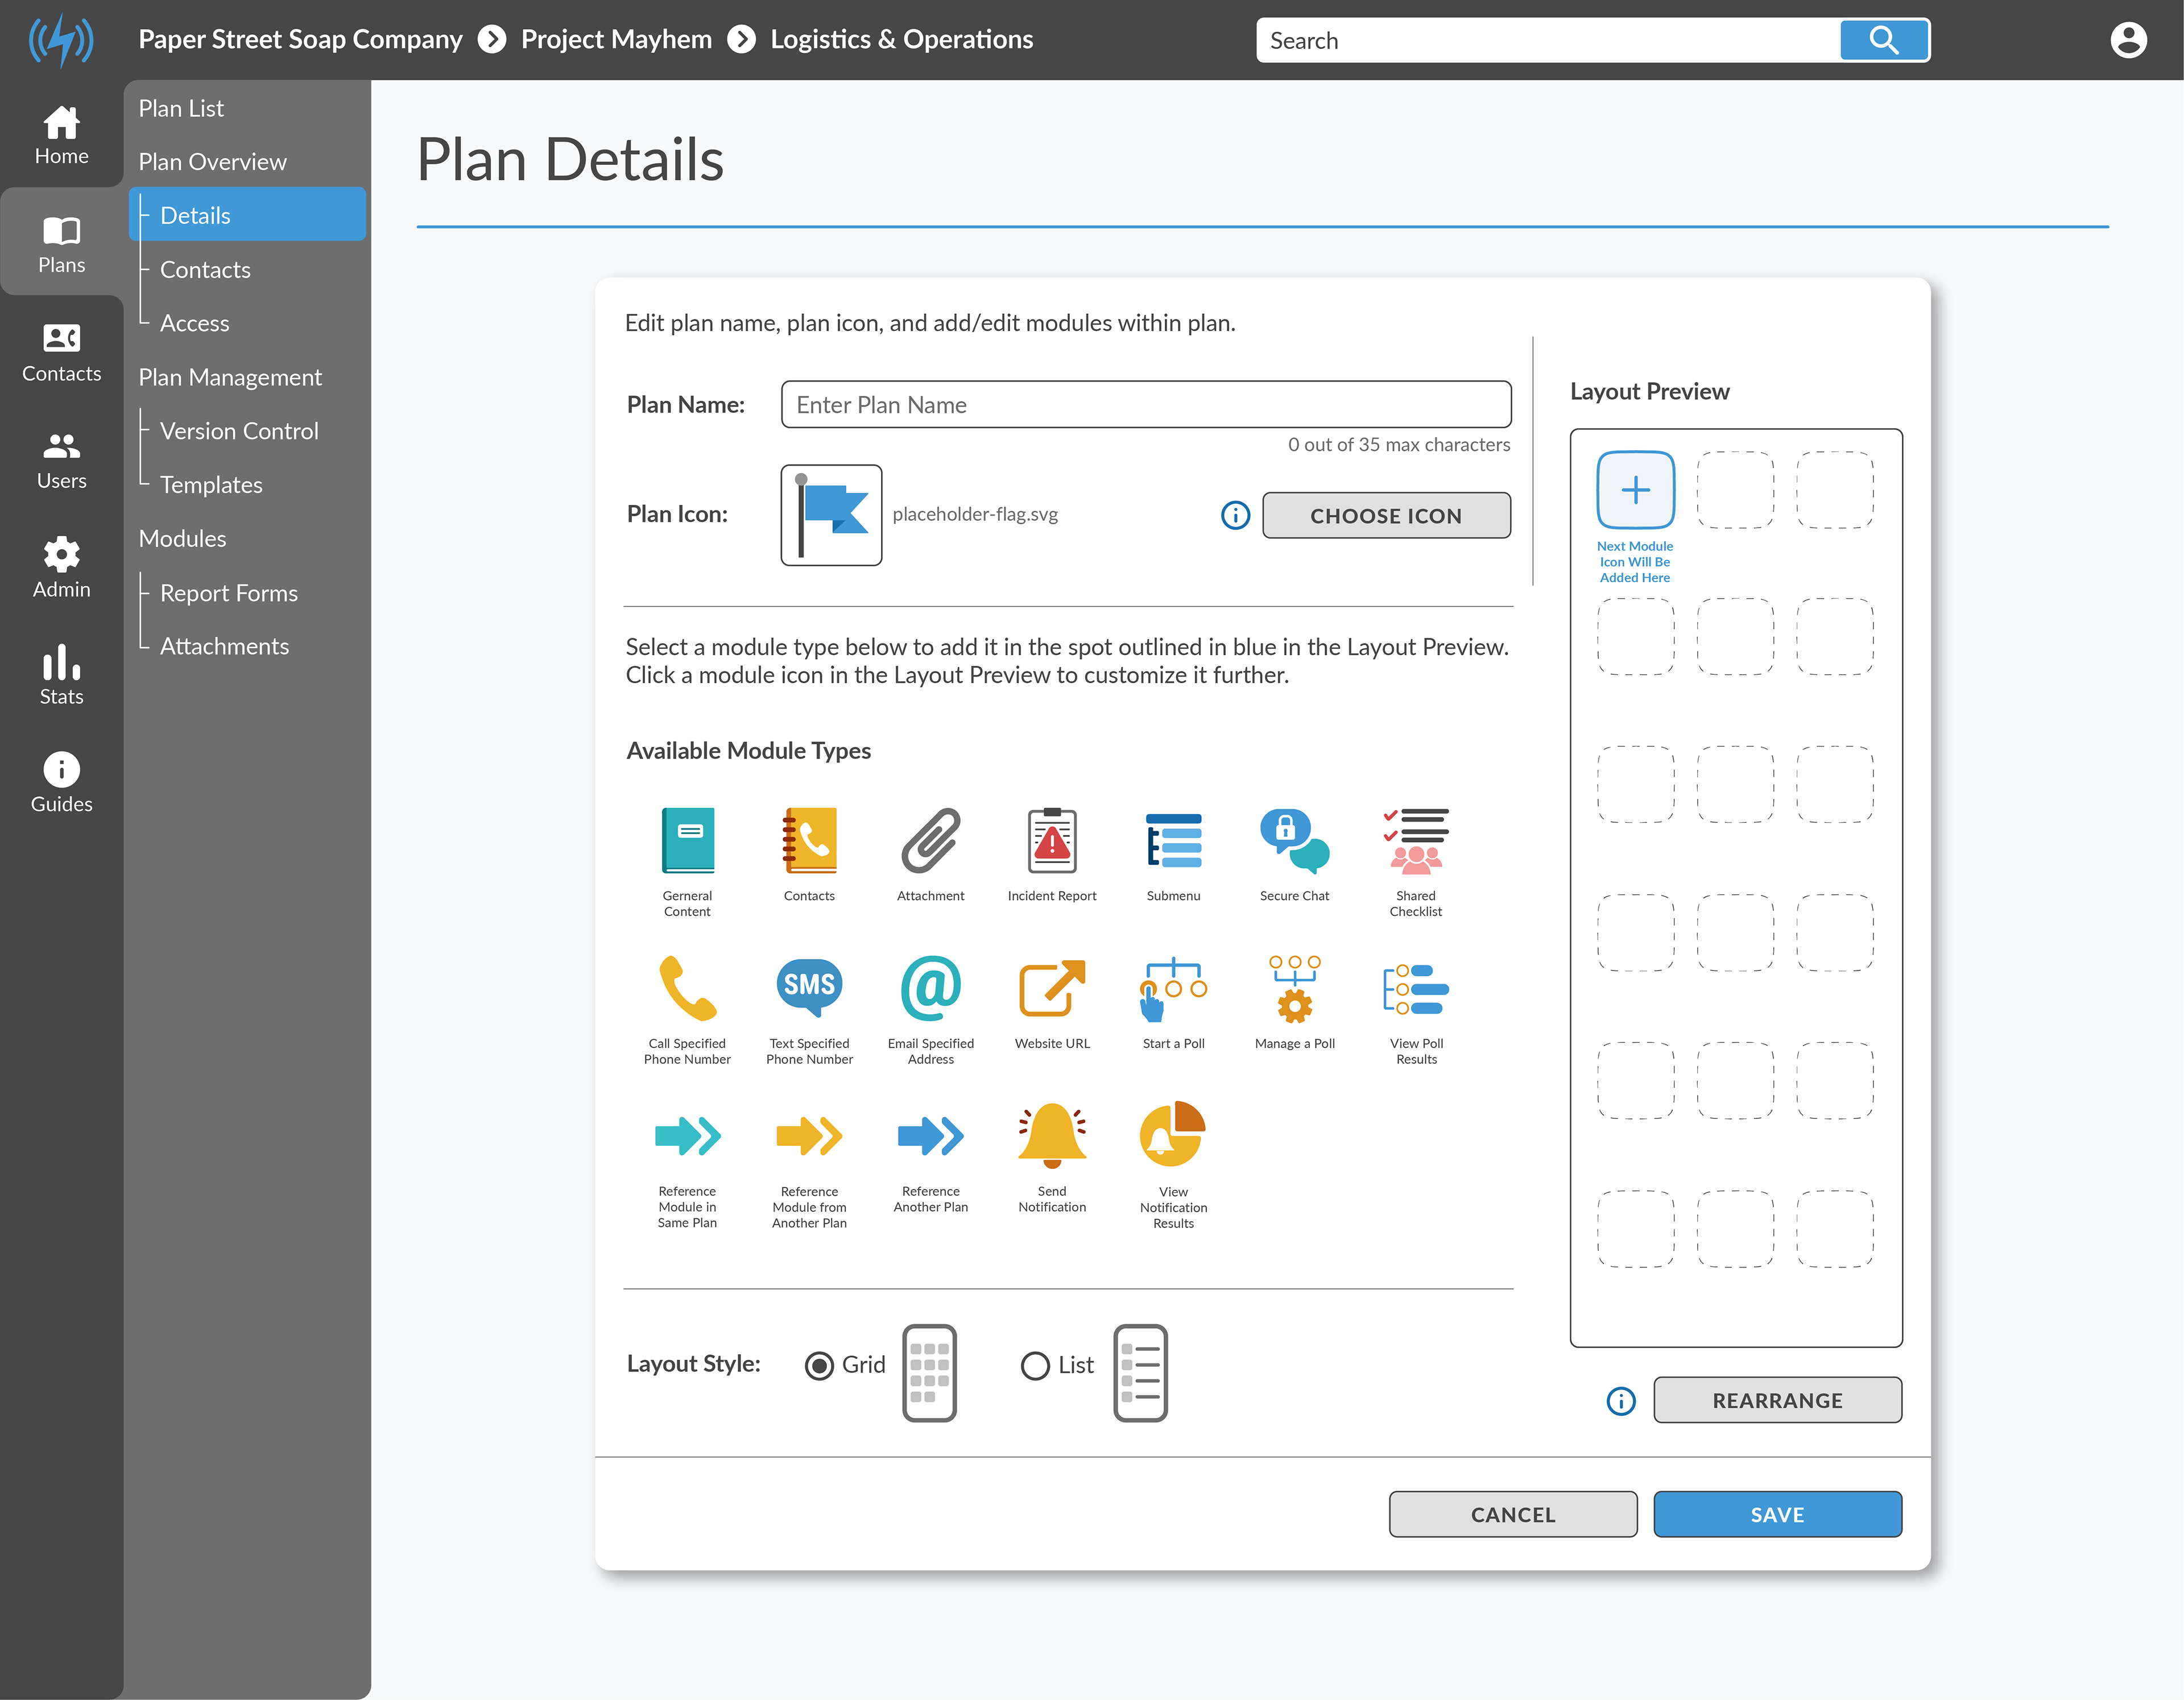The height and width of the screenshot is (1700, 2184).
Task: Add the Website URL module
Action: 1051,988
